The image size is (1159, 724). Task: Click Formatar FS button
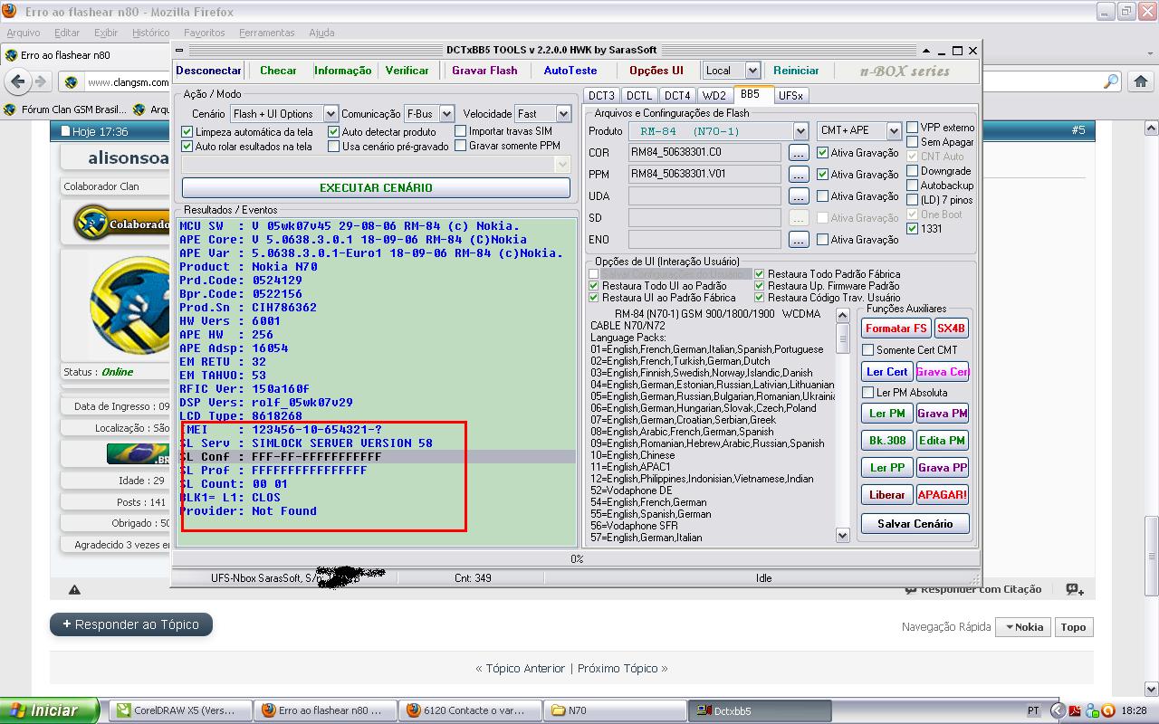896,329
